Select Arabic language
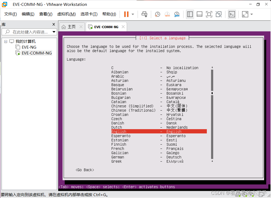Screen dimensions: 271x198 click(x=159, y=76)
